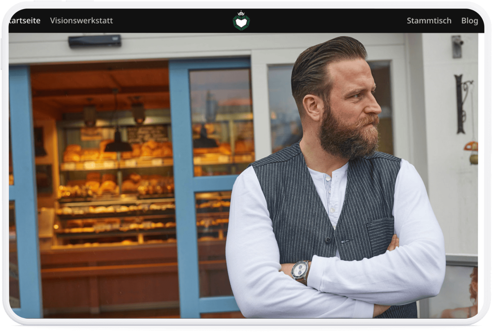Click the green crowned heart logo

point(241,21)
